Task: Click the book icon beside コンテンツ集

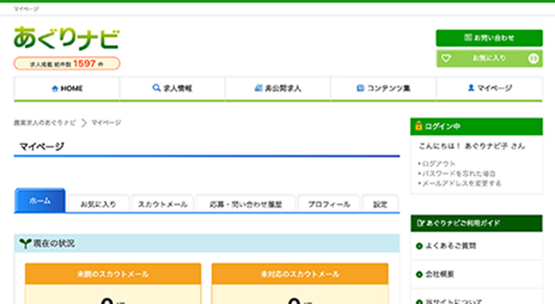Action: 360,88
